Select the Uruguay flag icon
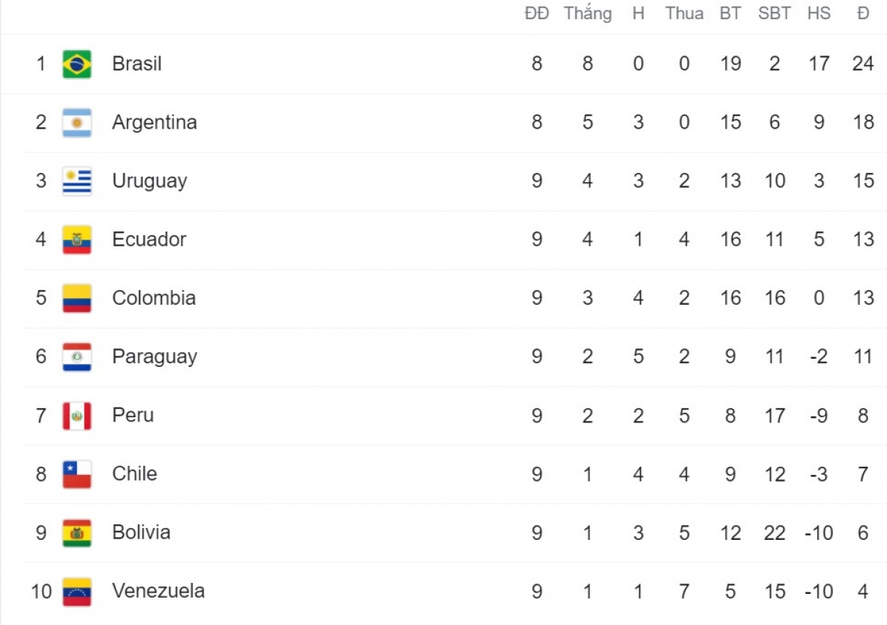This screenshot has width=887, height=625. (x=77, y=180)
